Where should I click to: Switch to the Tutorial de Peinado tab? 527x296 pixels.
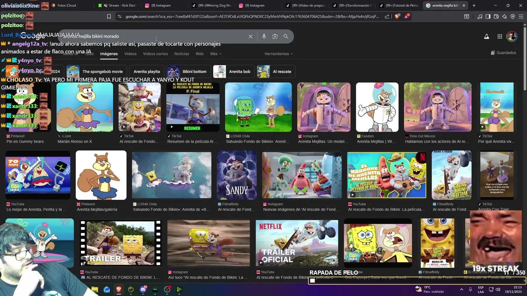pos(399,5)
